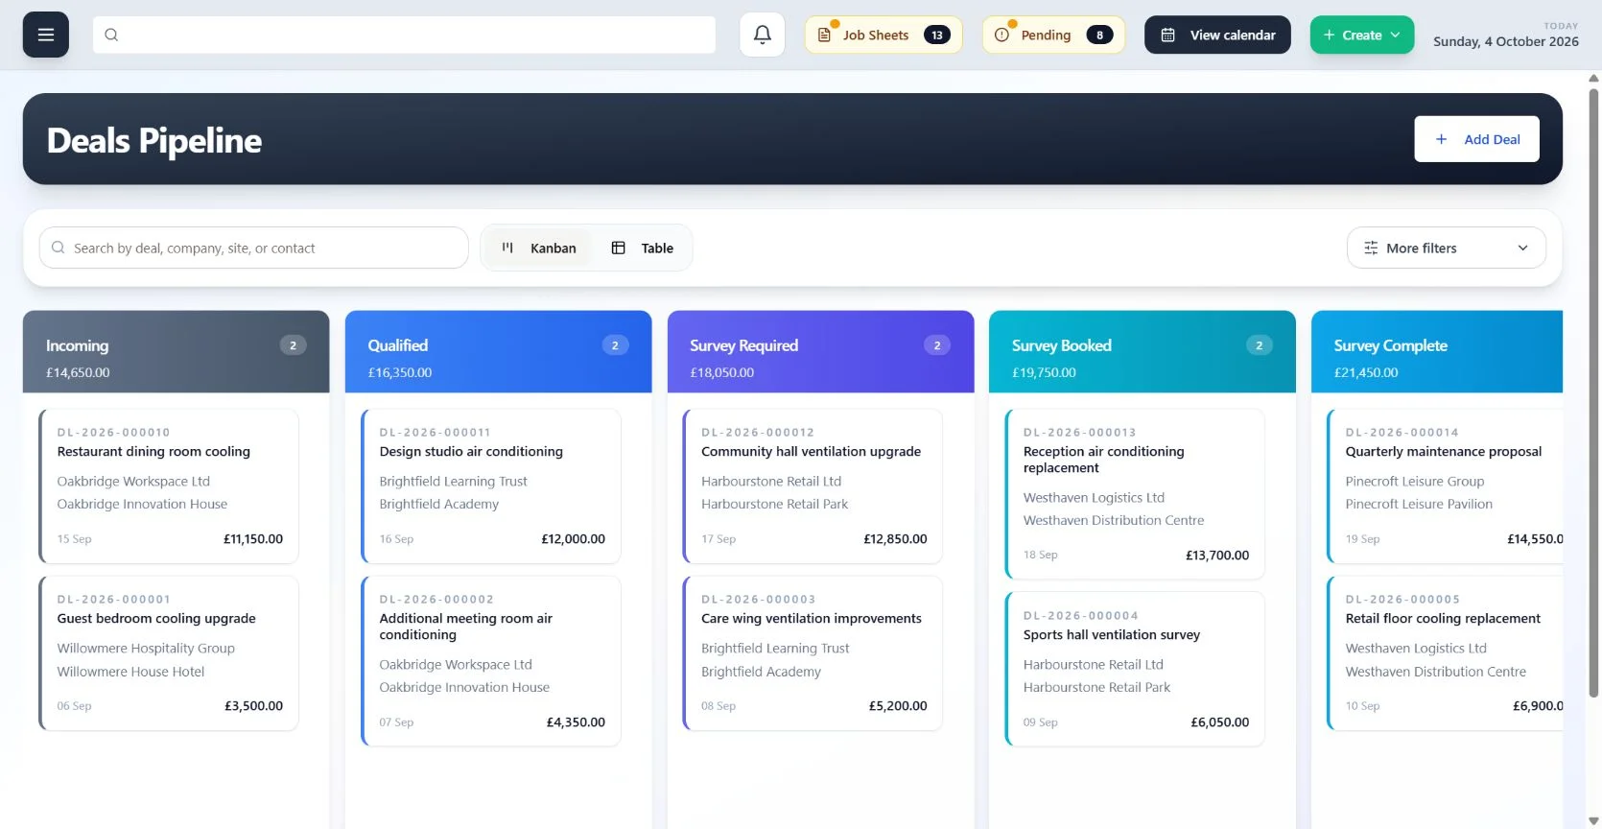Click the notifications bell icon
This screenshot has height=829, width=1602.
tap(763, 35)
